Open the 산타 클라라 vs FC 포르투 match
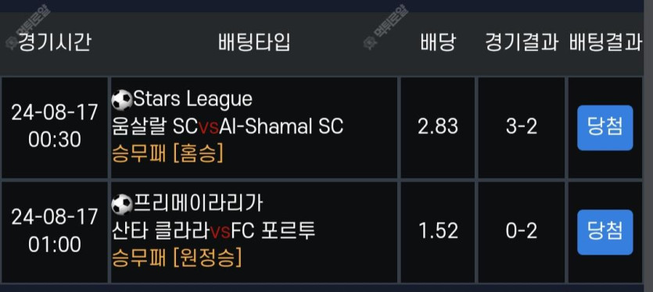653x292 pixels. (213, 231)
